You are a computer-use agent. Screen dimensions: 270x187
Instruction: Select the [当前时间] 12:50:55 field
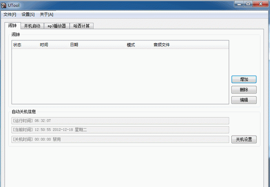click(120, 130)
